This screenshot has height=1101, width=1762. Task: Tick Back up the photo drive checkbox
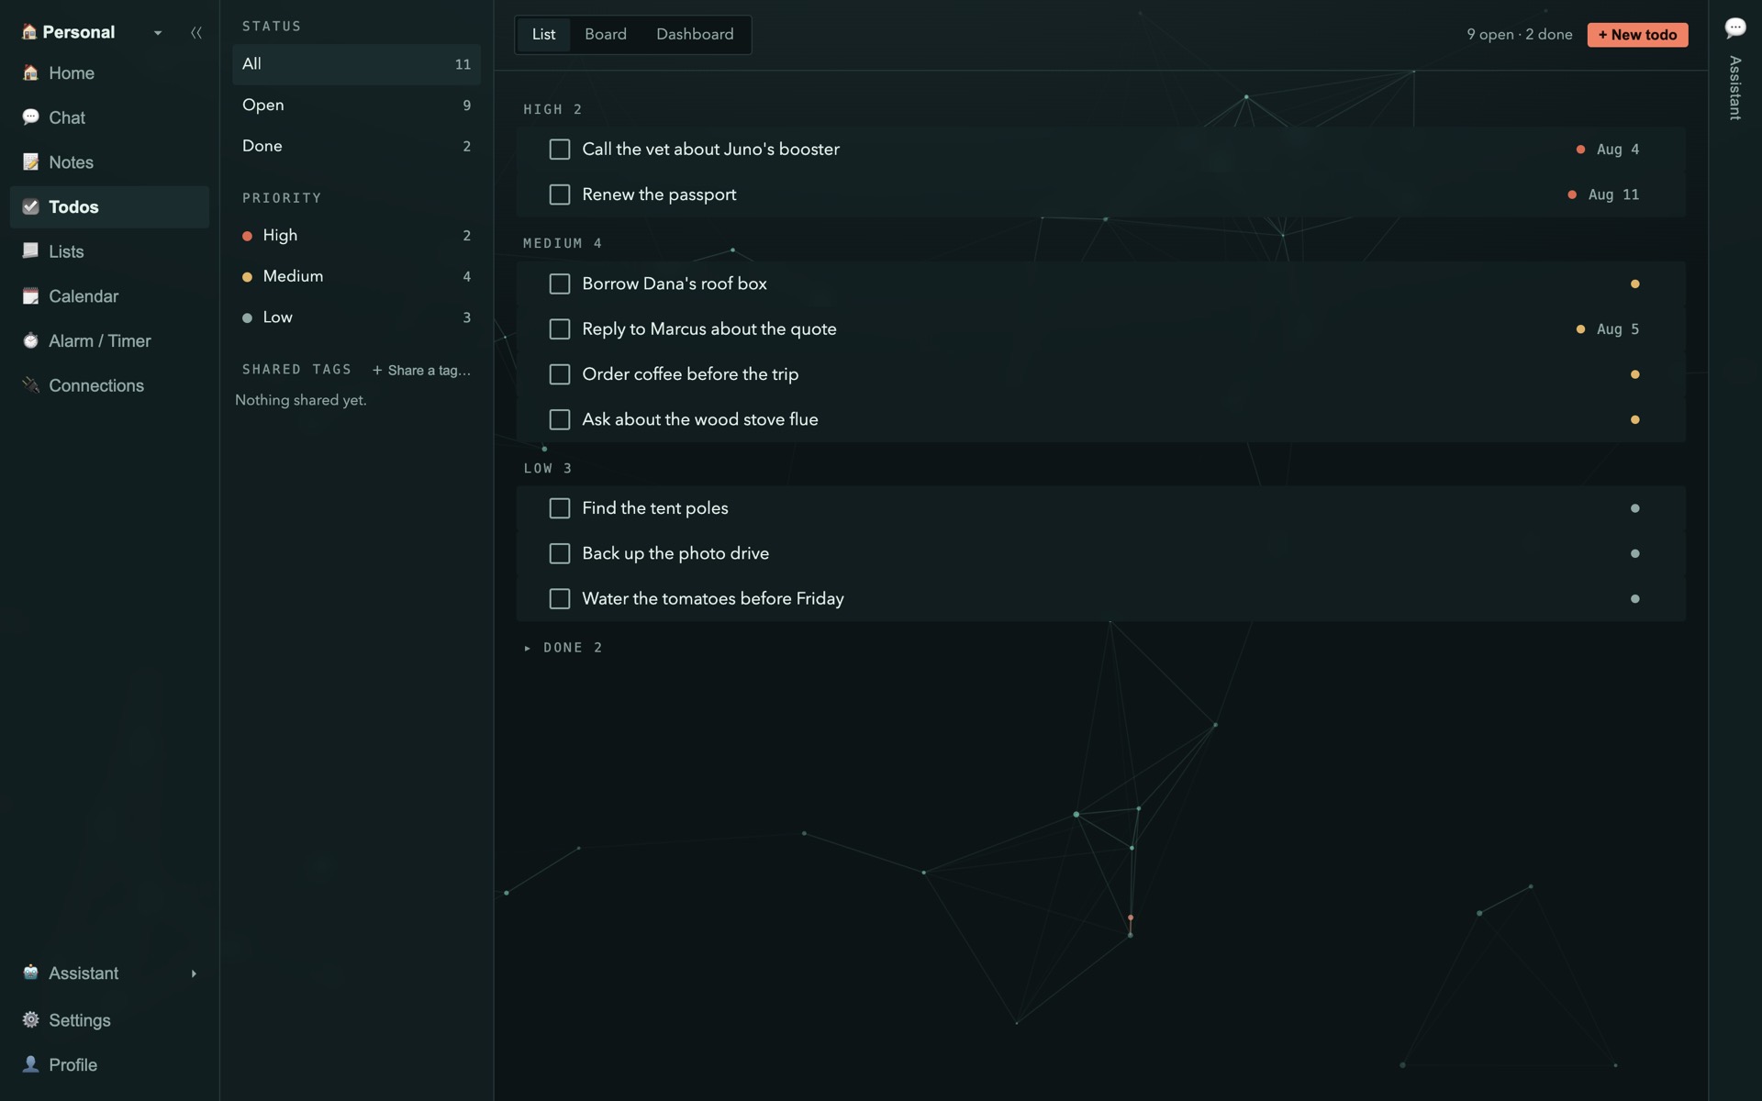tap(559, 553)
